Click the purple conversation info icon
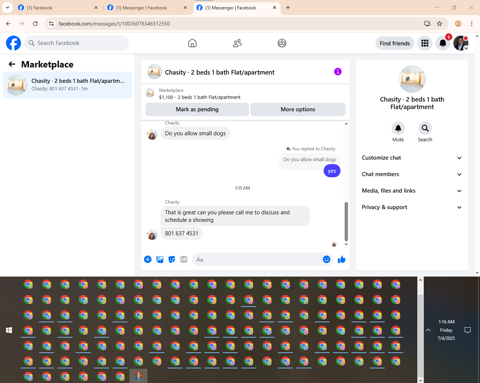 [x=338, y=72]
